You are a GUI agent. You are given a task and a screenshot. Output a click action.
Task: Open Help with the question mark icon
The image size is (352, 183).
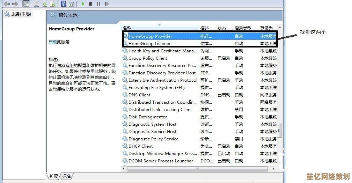pos(63,4)
